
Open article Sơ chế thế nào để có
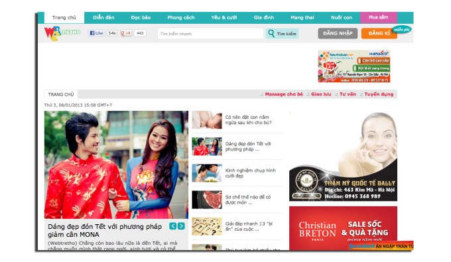click(248, 200)
